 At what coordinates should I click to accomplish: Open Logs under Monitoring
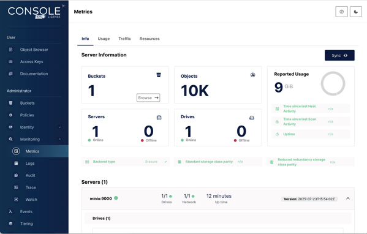30,164
